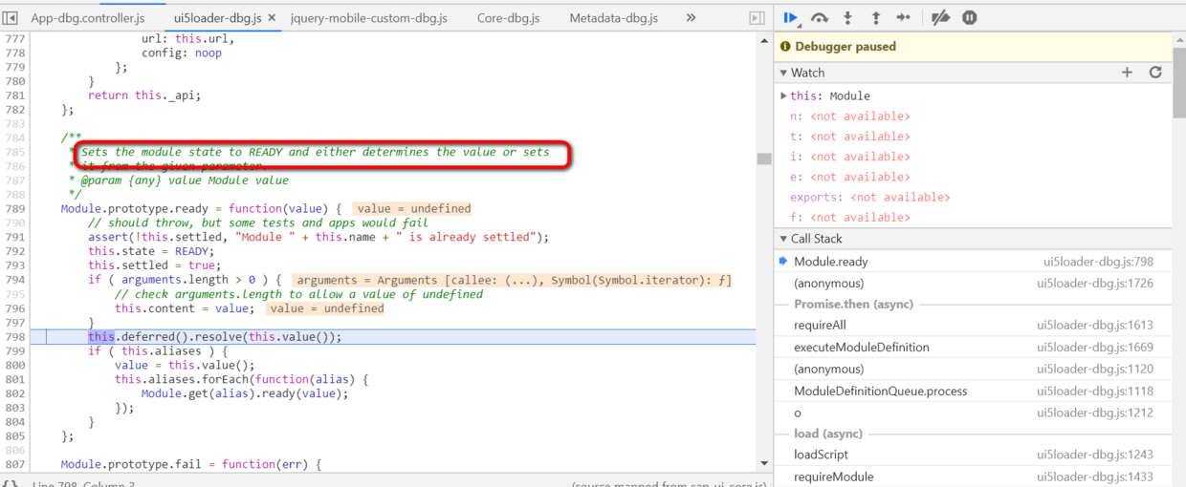The height and width of the screenshot is (487, 1186).
Task: Click 'exports: <not available>' watch entry
Action: [x=869, y=198]
